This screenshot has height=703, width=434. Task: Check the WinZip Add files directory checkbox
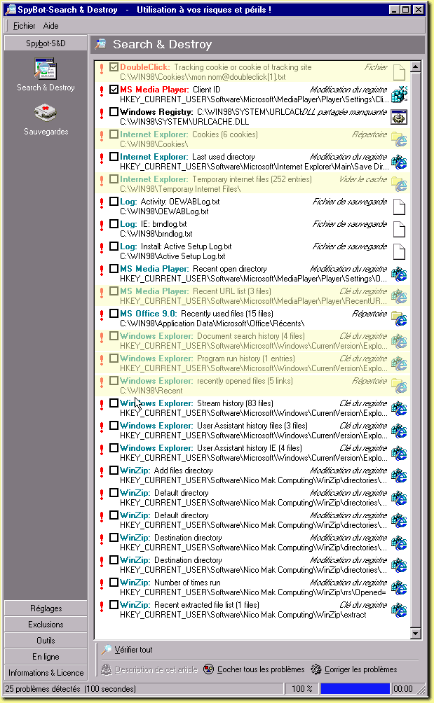pos(114,471)
